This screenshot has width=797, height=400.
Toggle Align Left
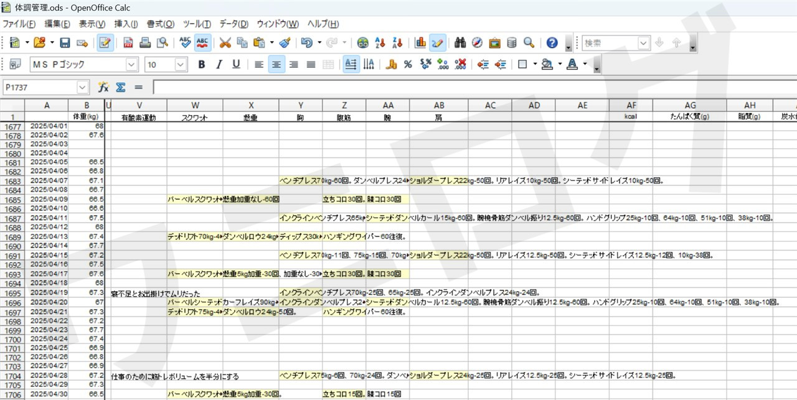pos(259,64)
